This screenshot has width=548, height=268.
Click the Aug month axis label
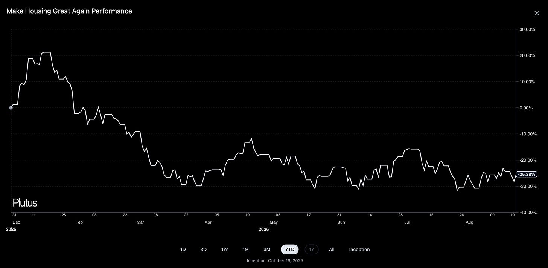click(x=469, y=222)
